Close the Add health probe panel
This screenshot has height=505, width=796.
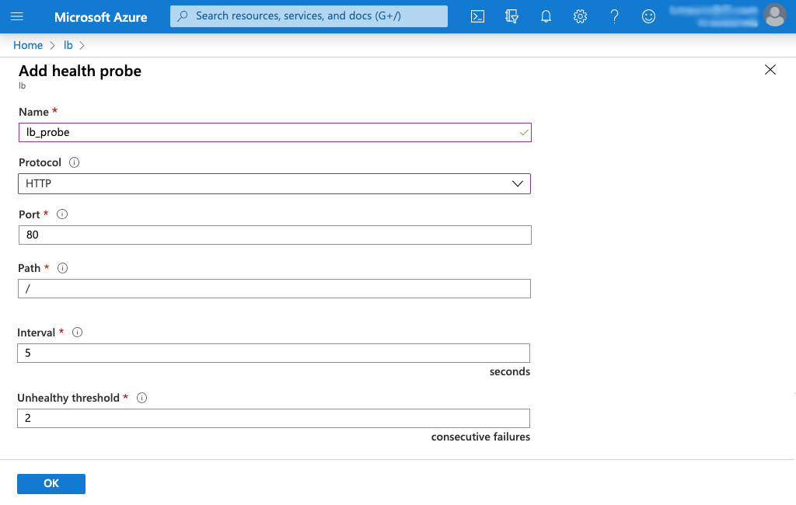click(770, 70)
